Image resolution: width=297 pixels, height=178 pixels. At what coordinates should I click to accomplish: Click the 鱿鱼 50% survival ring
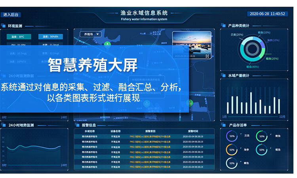coord(261,149)
